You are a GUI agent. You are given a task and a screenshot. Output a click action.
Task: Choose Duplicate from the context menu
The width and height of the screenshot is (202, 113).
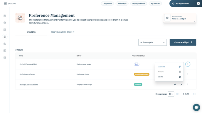click(169, 67)
